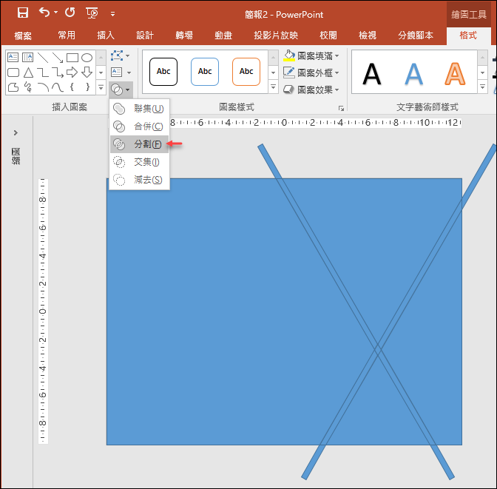Click the Save icon in quick access toolbar
The width and height of the screenshot is (497, 489).
point(22,13)
